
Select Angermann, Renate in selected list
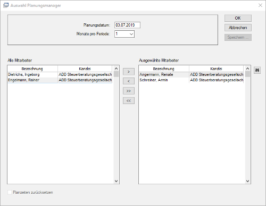(x=164, y=74)
